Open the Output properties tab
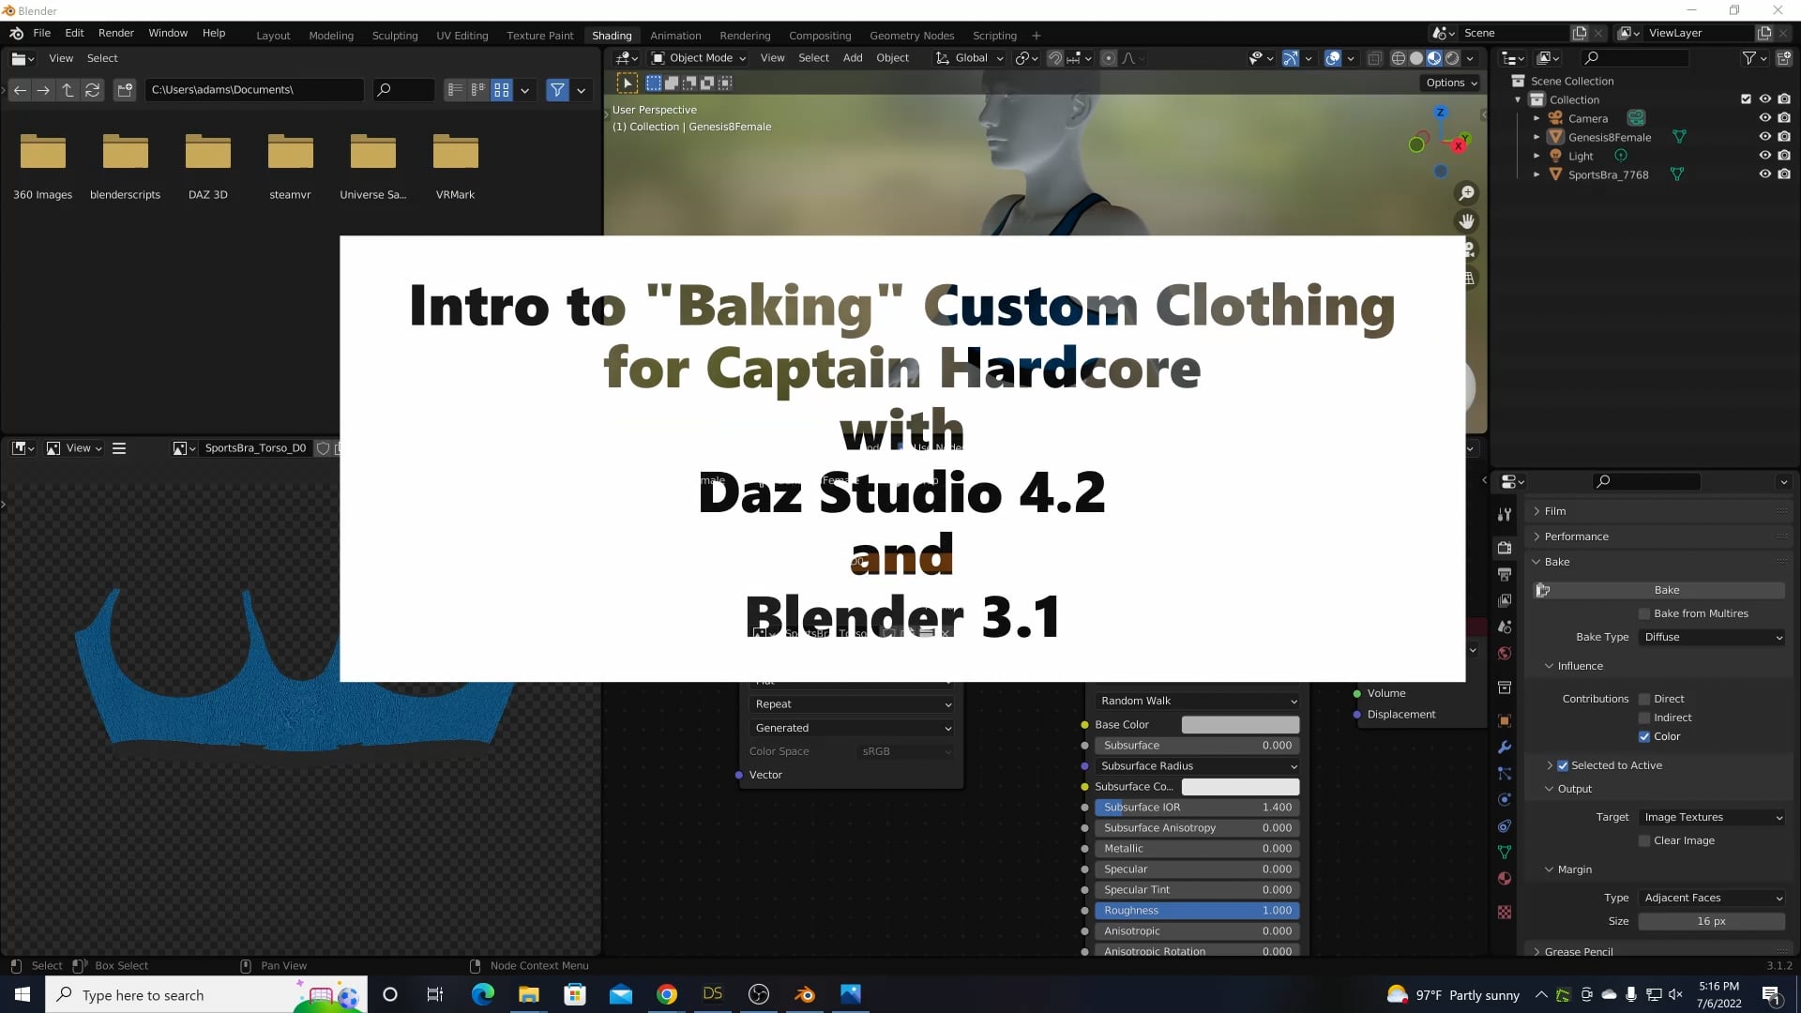The width and height of the screenshot is (1801, 1013). 1505,574
